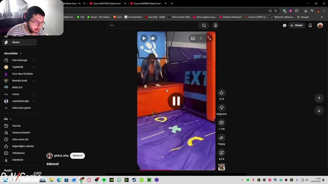Switch to Every GHOSTFACE Match tab
This screenshot has height=184, width=328.
108,4
